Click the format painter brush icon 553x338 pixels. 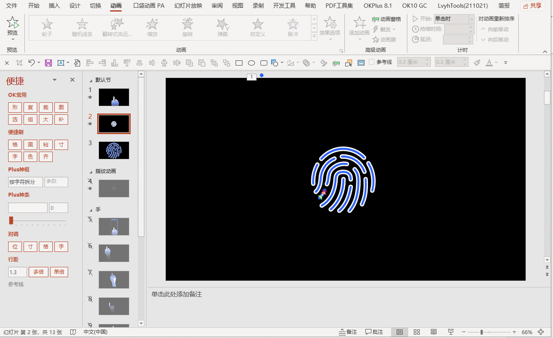[x=477, y=63]
